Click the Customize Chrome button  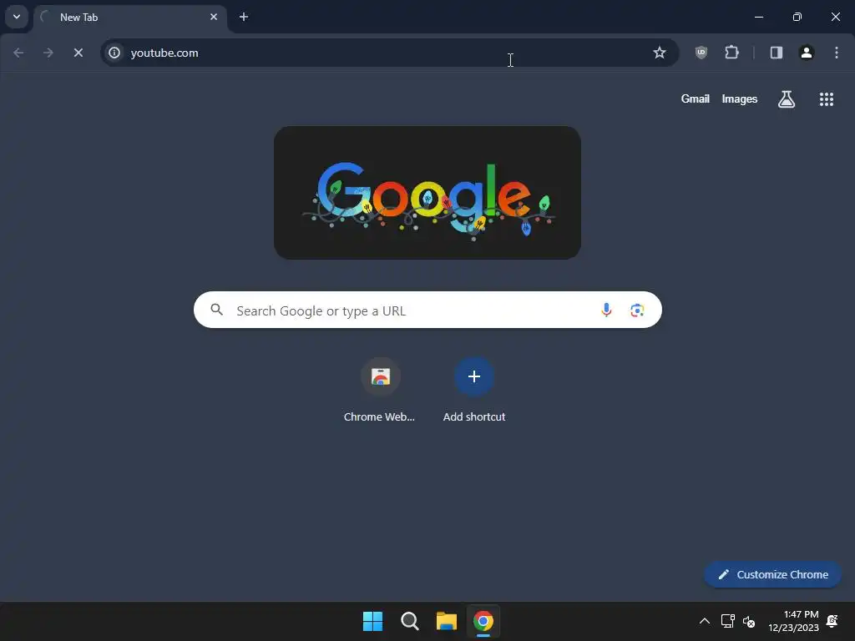[x=772, y=574]
